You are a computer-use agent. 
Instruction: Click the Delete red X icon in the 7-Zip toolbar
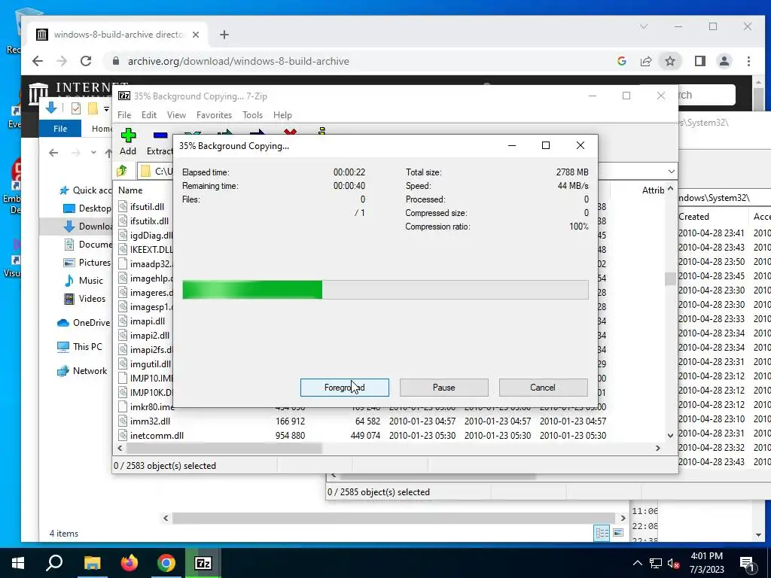[x=290, y=132]
